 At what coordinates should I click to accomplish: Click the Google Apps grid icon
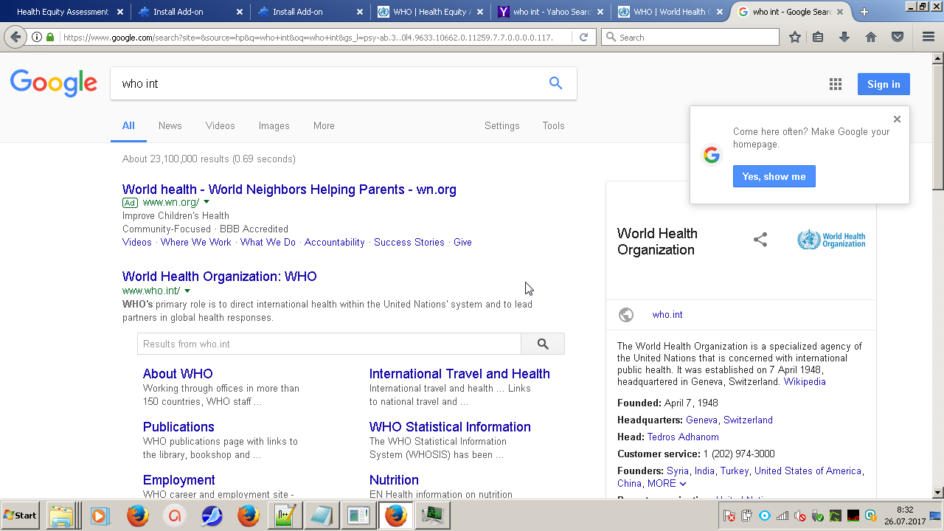click(835, 84)
